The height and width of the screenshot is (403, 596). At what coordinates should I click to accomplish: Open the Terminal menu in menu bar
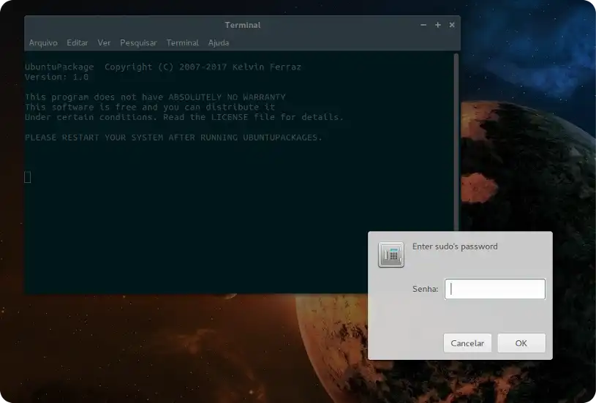click(182, 42)
